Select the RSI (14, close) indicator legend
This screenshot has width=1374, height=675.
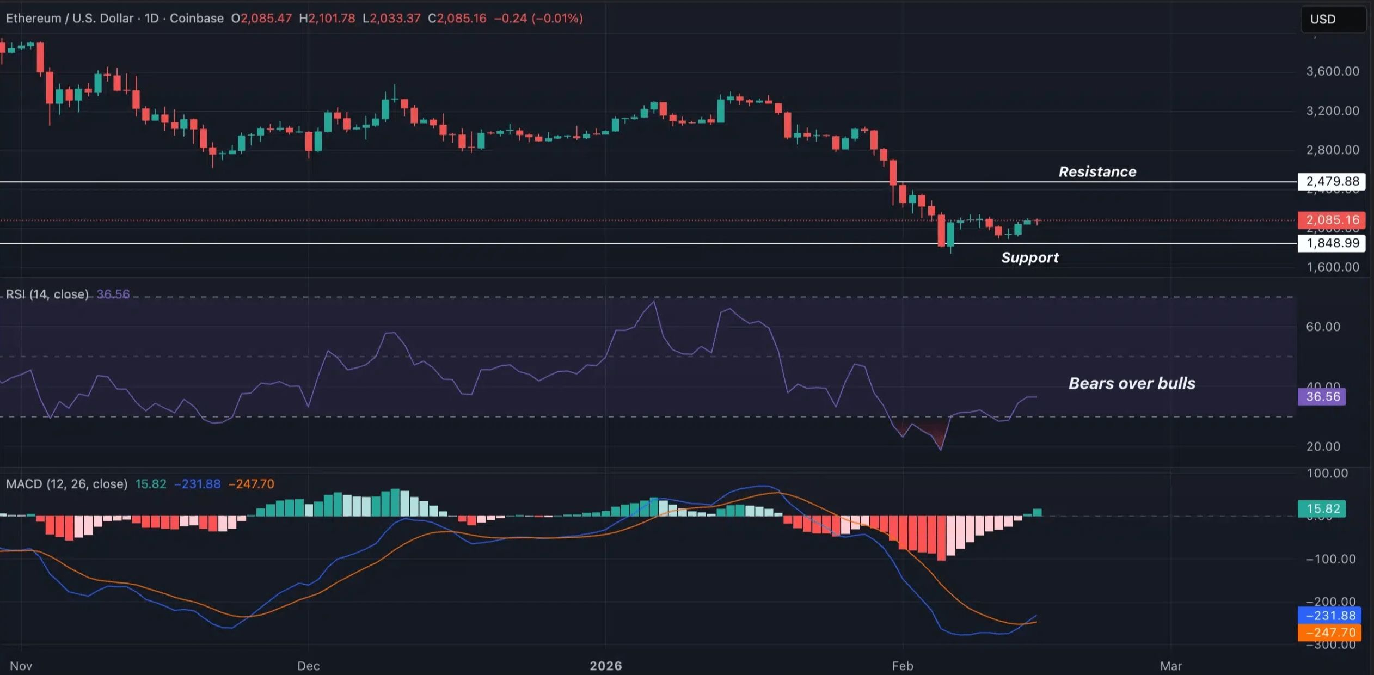(x=47, y=294)
